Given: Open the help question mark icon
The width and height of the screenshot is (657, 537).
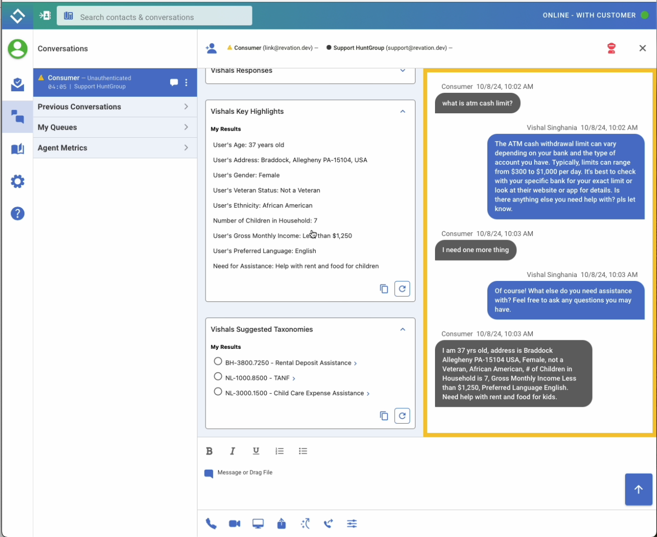Looking at the screenshot, I should click(x=17, y=214).
